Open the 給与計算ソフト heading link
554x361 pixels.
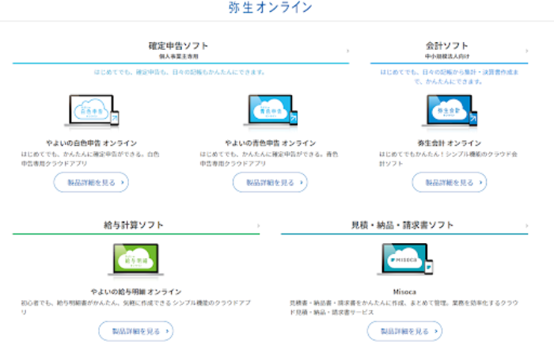135,225
